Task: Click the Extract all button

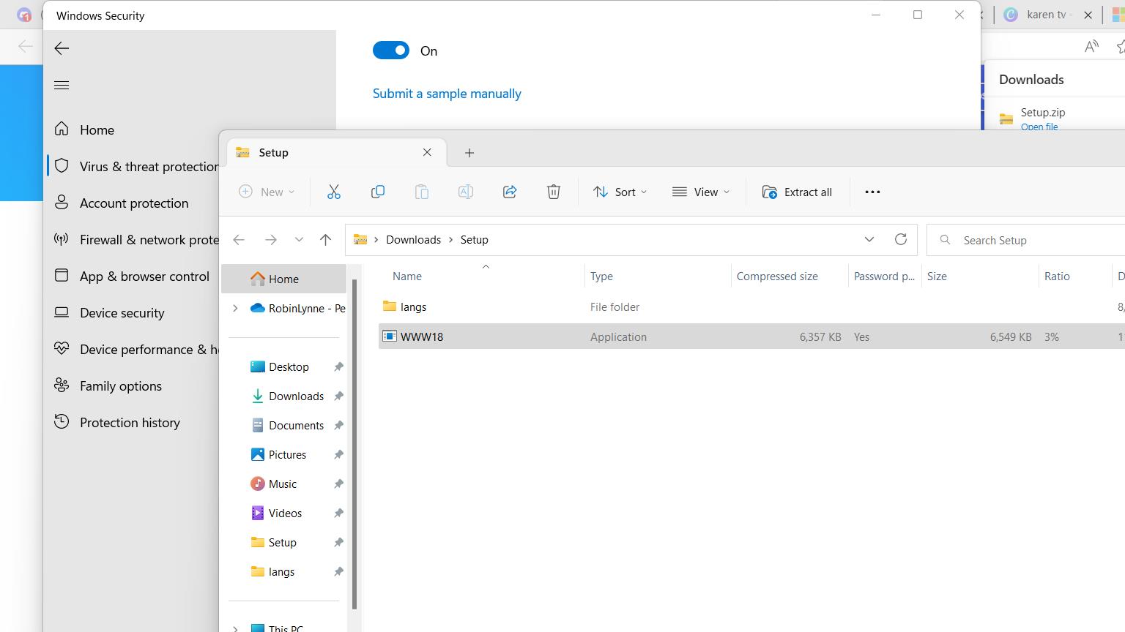Action: [x=797, y=192]
